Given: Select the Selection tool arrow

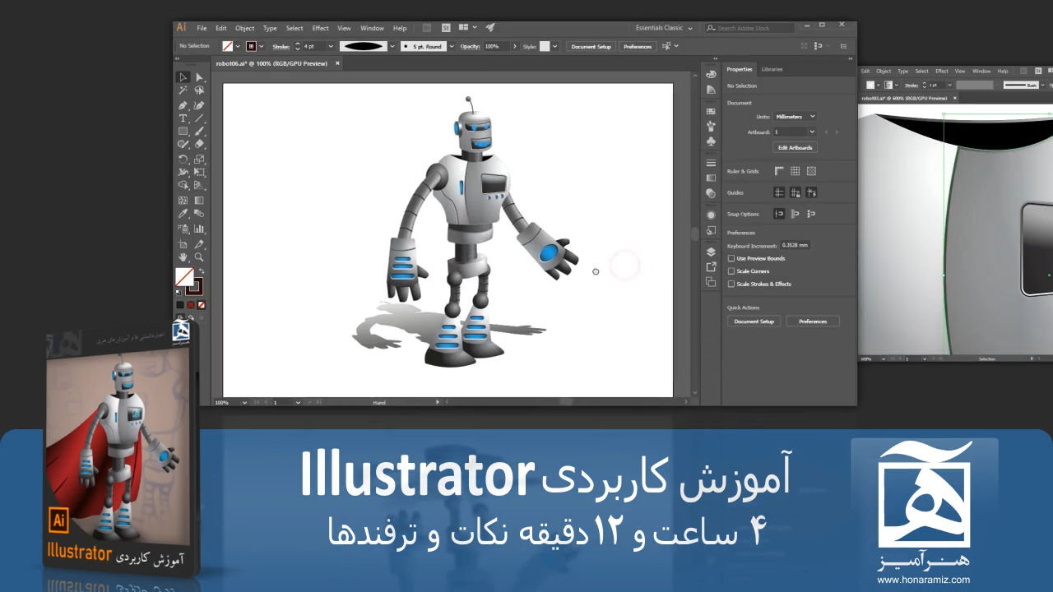Looking at the screenshot, I should tap(183, 77).
